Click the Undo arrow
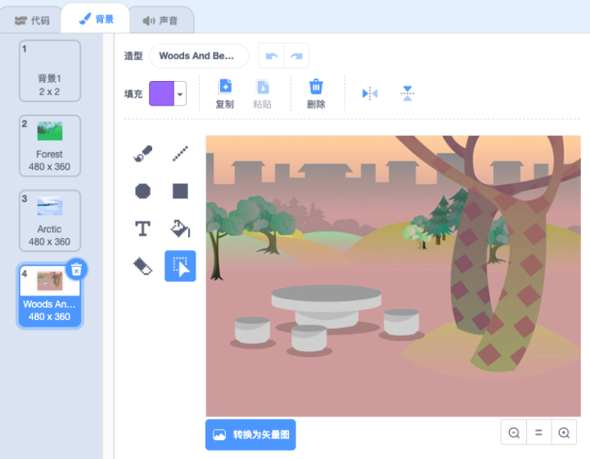Viewport: 590px width, 459px height. (272, 56)
